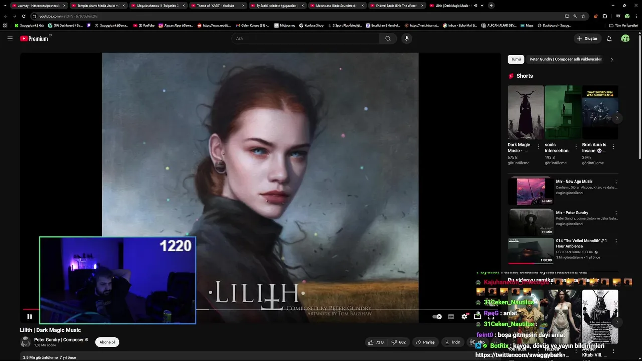Open the Mix - New Age Müzik title

click(574, 182)
